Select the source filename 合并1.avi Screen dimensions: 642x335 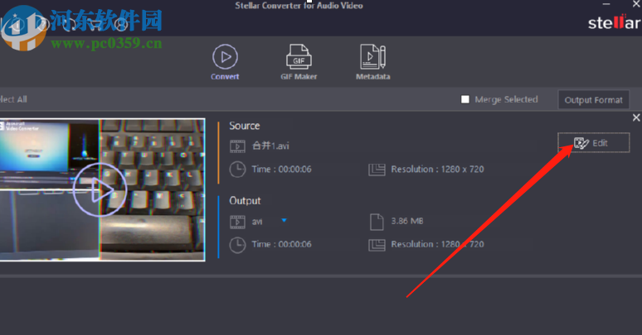(270, 146)
